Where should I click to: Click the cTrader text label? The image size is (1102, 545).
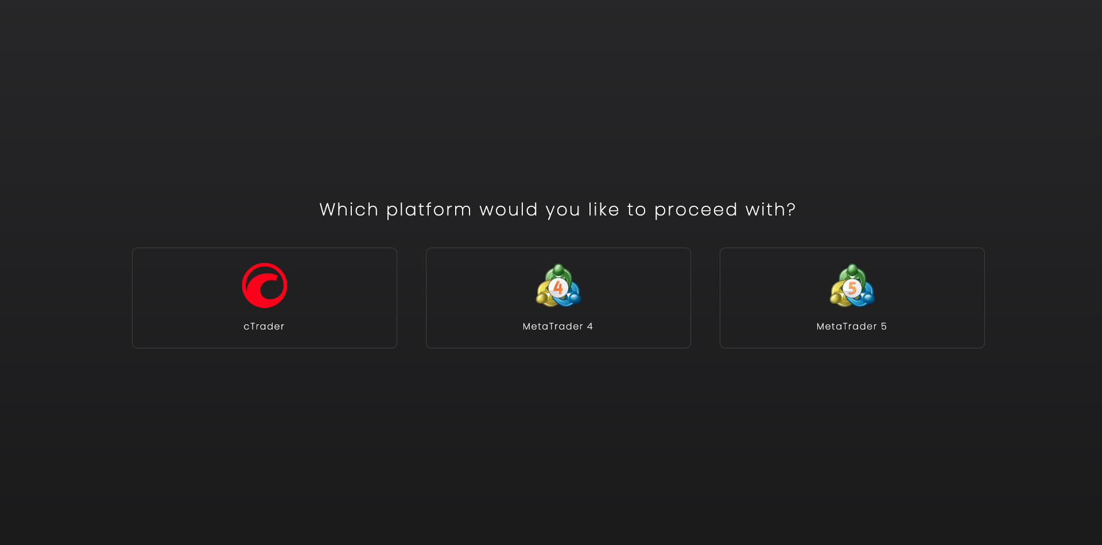pos(264,326)
